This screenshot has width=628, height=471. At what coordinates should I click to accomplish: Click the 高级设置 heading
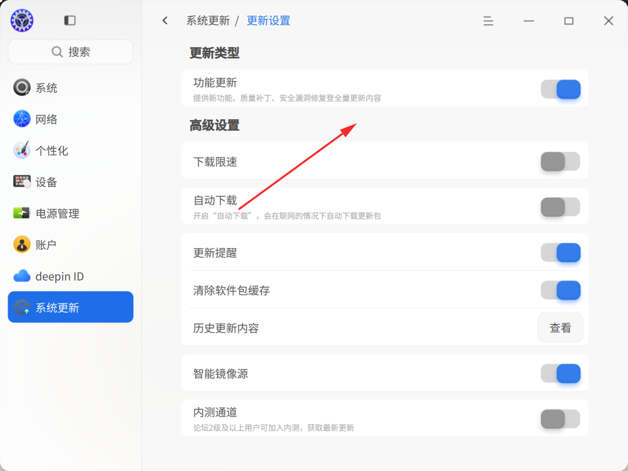[x=214, y=126]
